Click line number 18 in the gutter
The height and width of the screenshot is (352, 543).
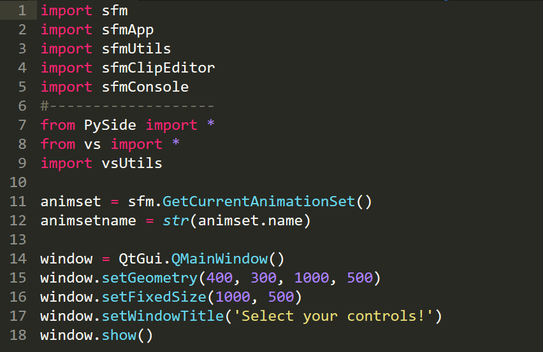tap(18, 335)
